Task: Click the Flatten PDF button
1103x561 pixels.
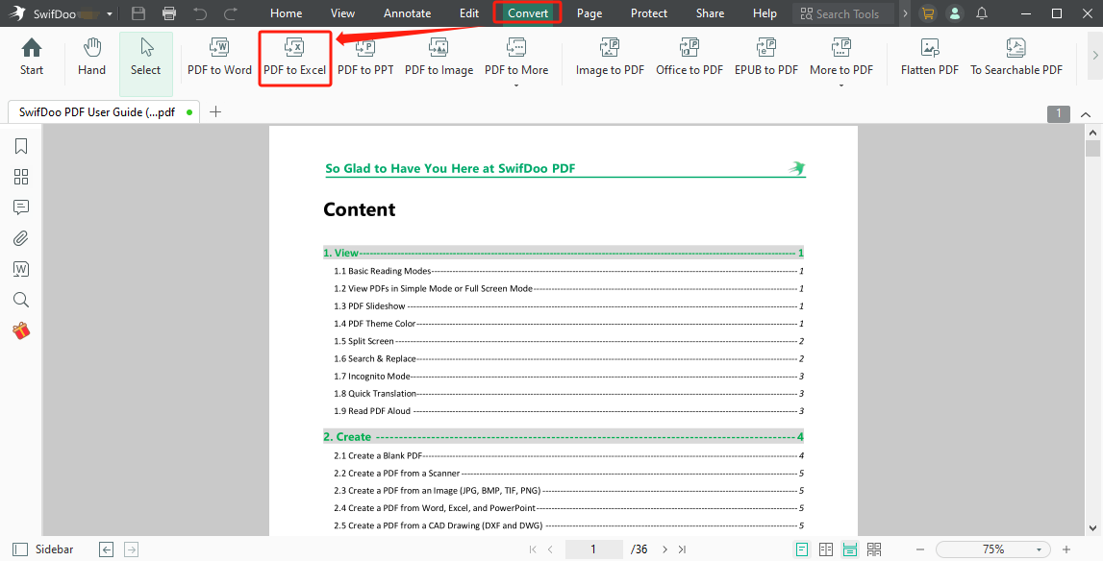Action: (x=928, y=58)
